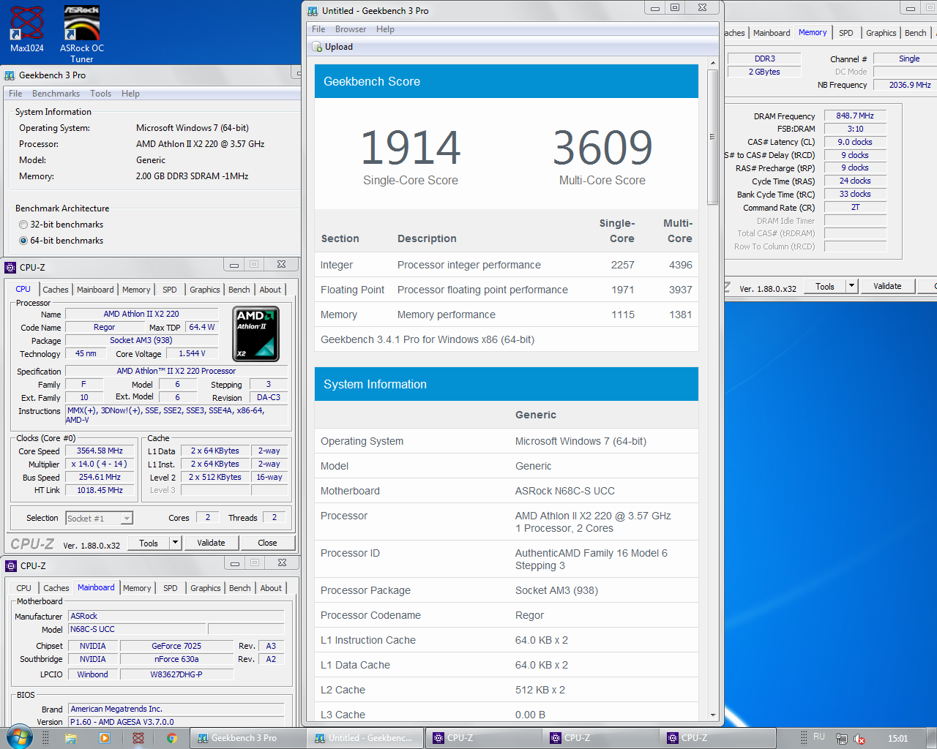This screenshot has width=937, height=749.
Task: Click the Upload icon in the Geekbench toolbar
Action: pos(318,47)
